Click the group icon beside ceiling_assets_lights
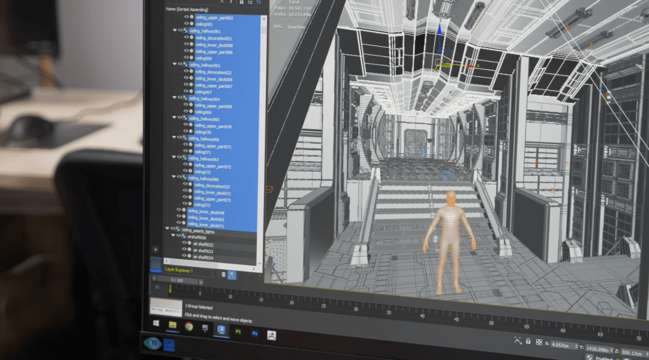Image resolution: width=649 pixels, height=360 pixels. (x=177, y=229)
